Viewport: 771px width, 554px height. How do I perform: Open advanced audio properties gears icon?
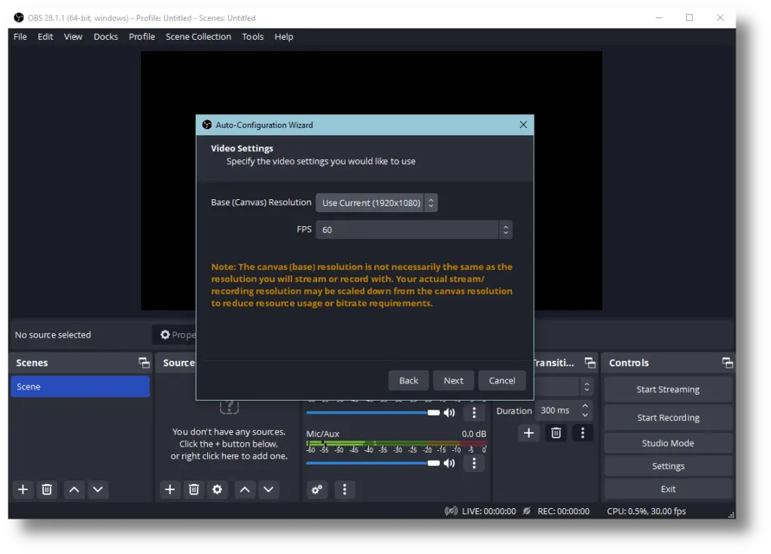tap(317, 489)
